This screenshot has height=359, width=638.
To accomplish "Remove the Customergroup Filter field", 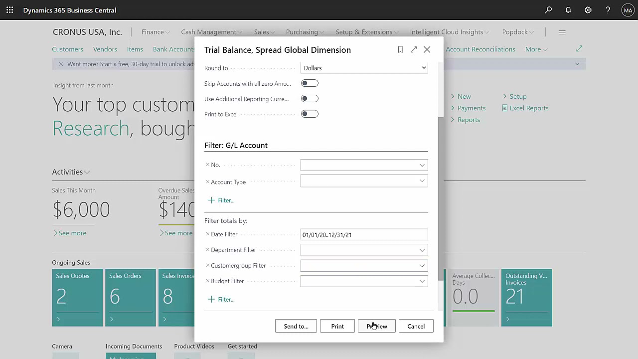I will tap(208, 265).
